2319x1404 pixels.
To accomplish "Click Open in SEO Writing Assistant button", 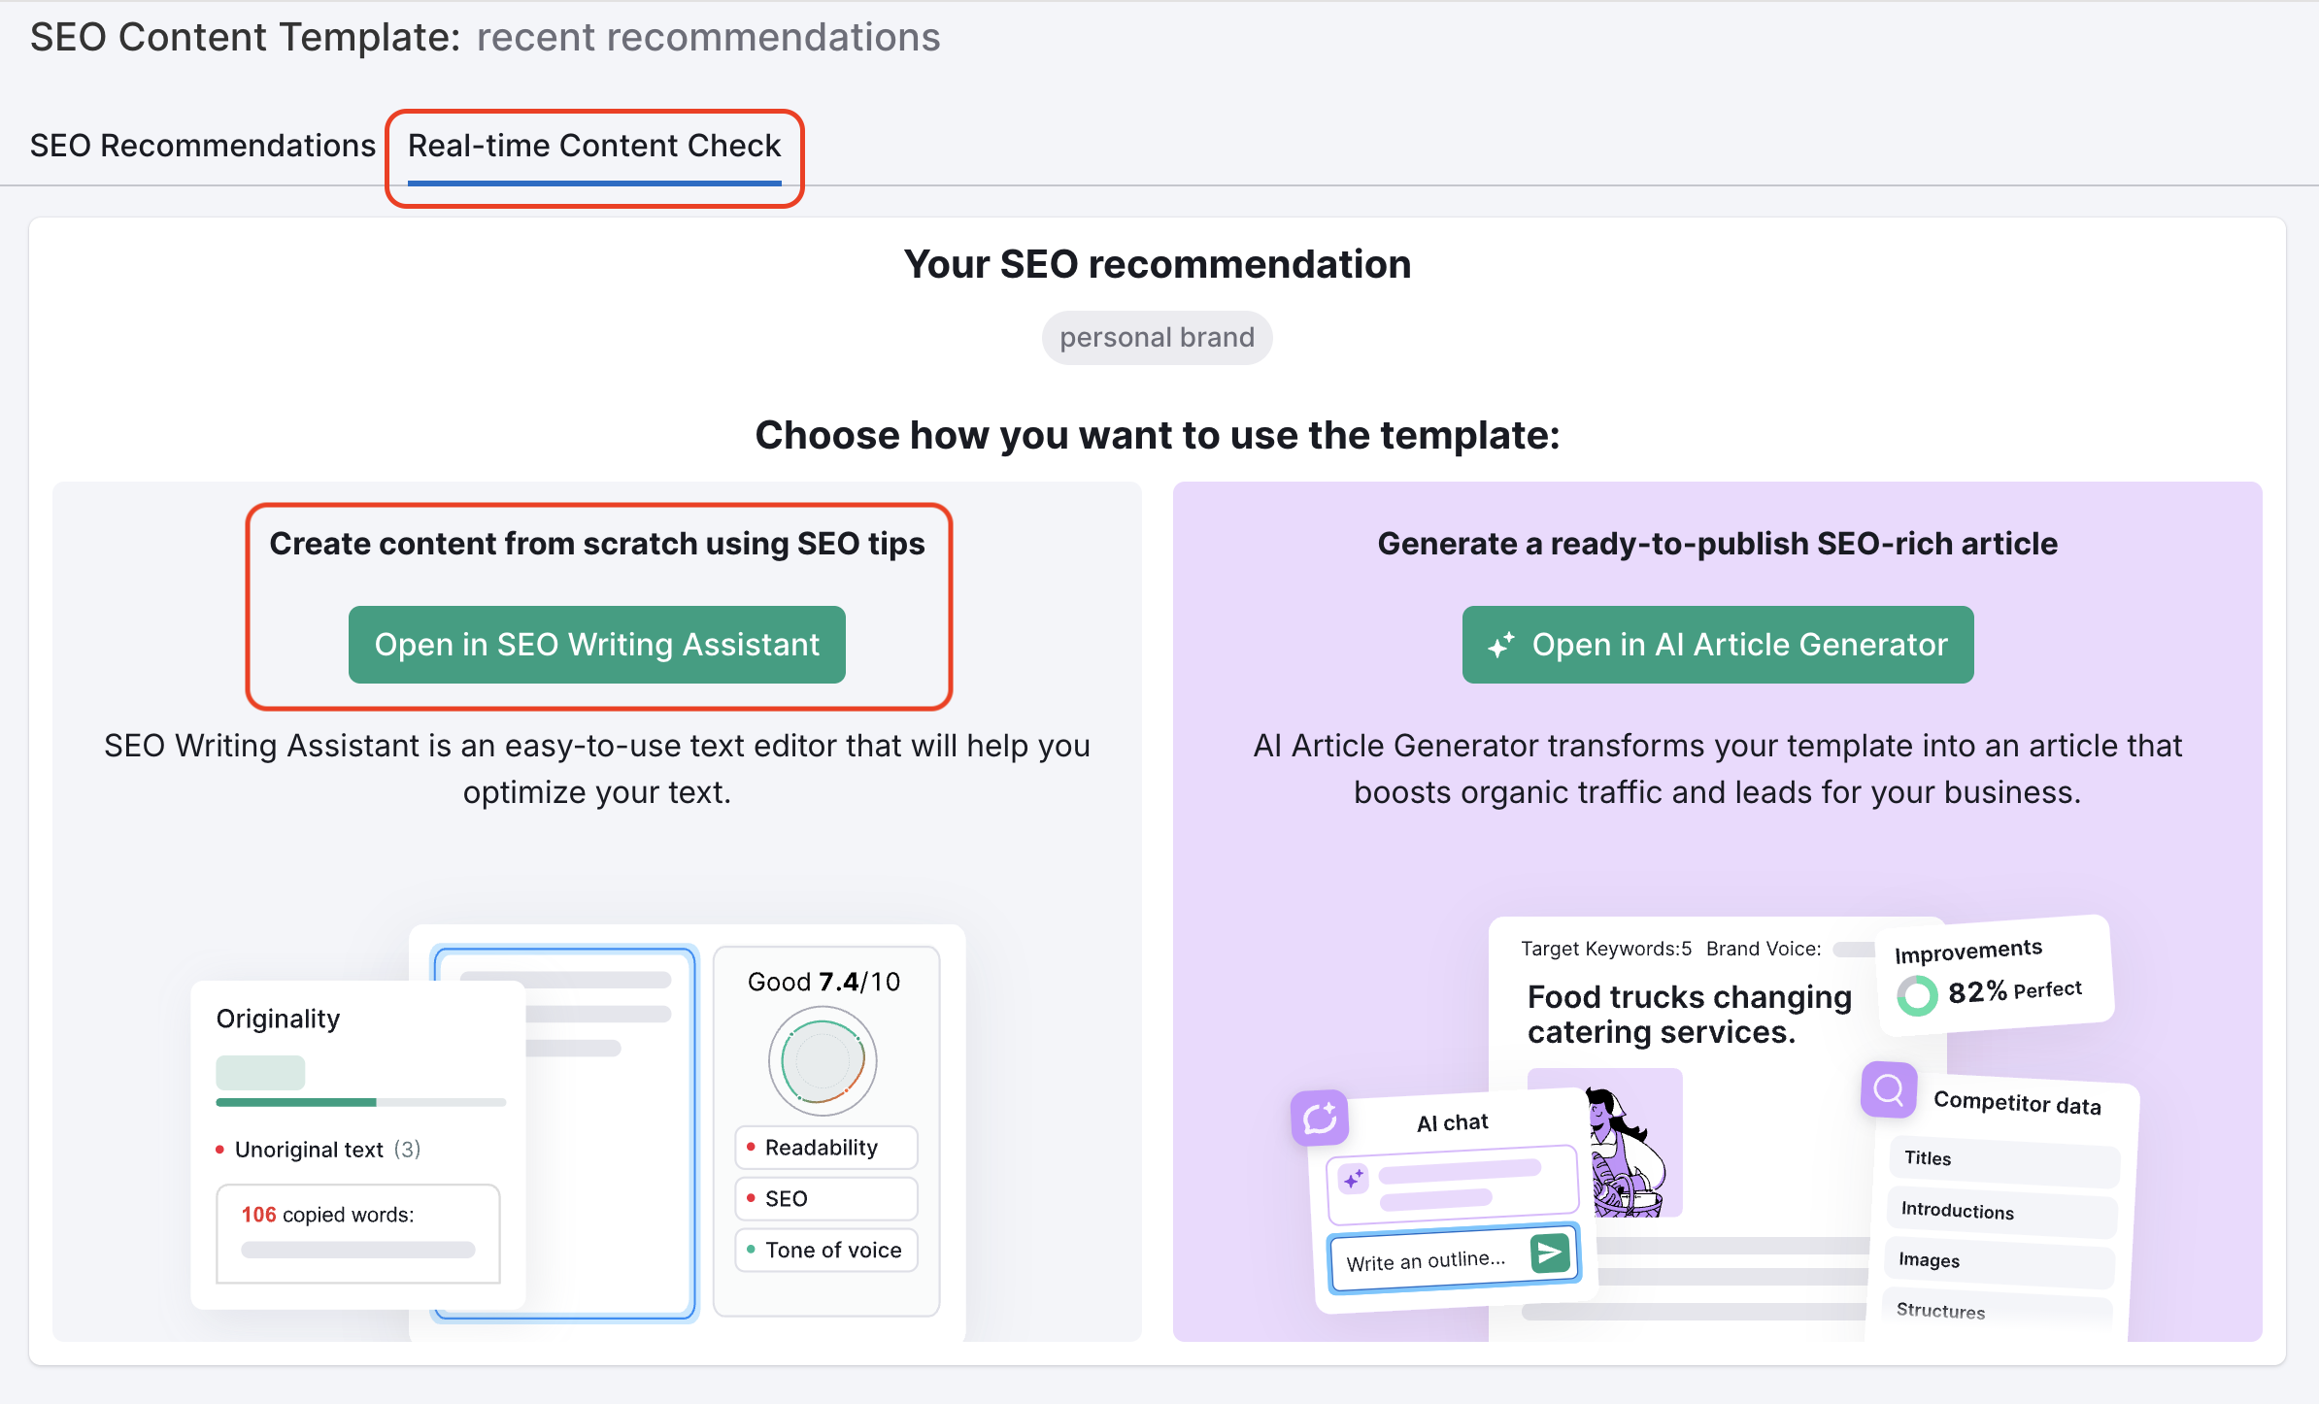I will [596, 645].
